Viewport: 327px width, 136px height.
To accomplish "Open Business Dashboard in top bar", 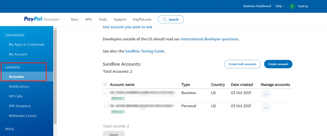I will [x=257, y=6].
